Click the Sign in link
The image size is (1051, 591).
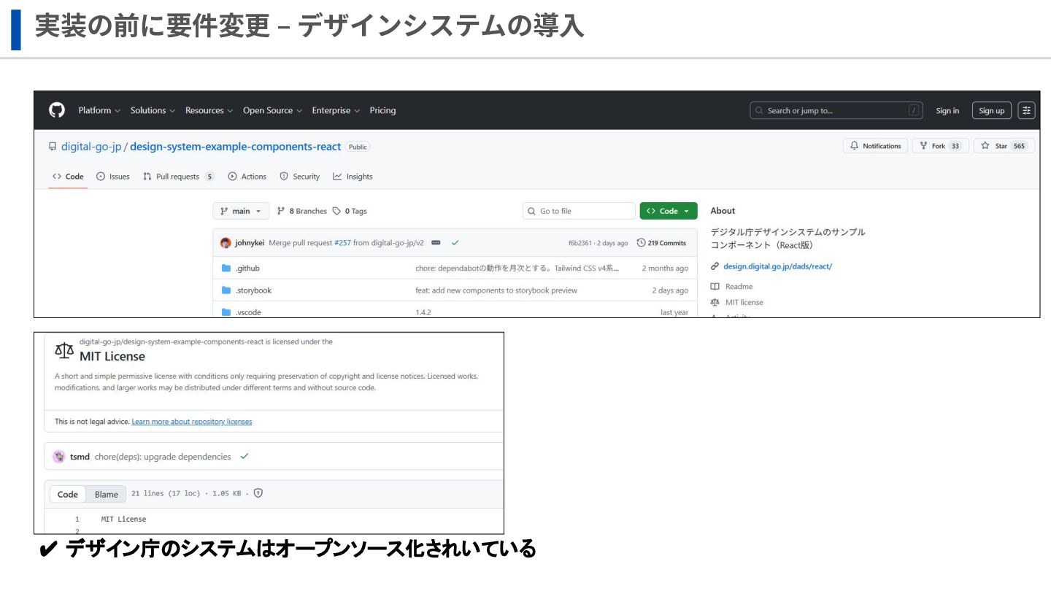point(947,111)
